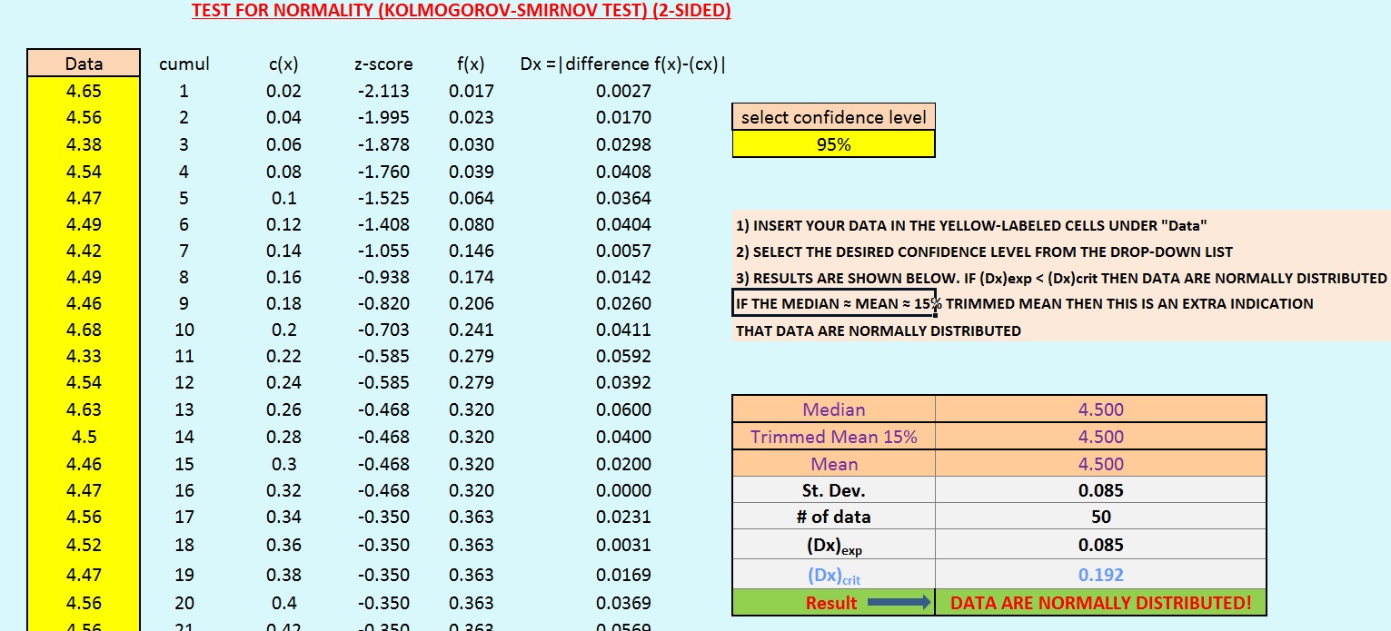Select the 'Data' column header cell

click(x=84, y=64)
